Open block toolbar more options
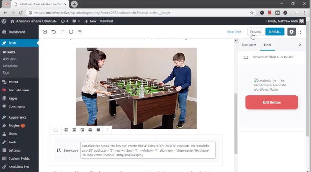The height and width of the screenshot is (172, 311). (x=107, y=130)
